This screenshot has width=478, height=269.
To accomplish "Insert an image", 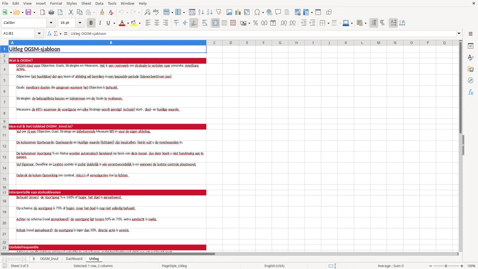I will (229, 12).
